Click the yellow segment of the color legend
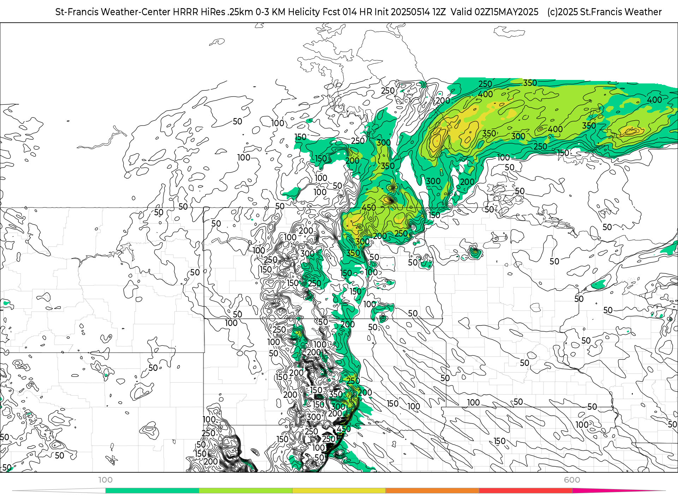678x495 pixels. [339, 490]
